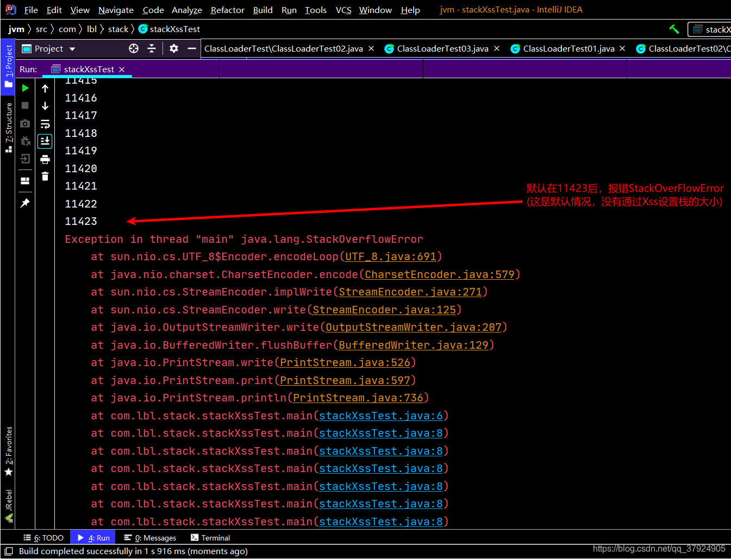Screen dimensions: 731x559
Task: Open StreamEncoder.java:125 link
Action: coord(384,310)
